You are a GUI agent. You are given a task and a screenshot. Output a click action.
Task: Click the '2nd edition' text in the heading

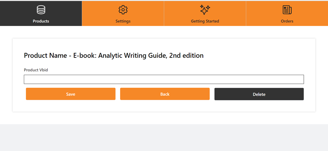(186, 55)
